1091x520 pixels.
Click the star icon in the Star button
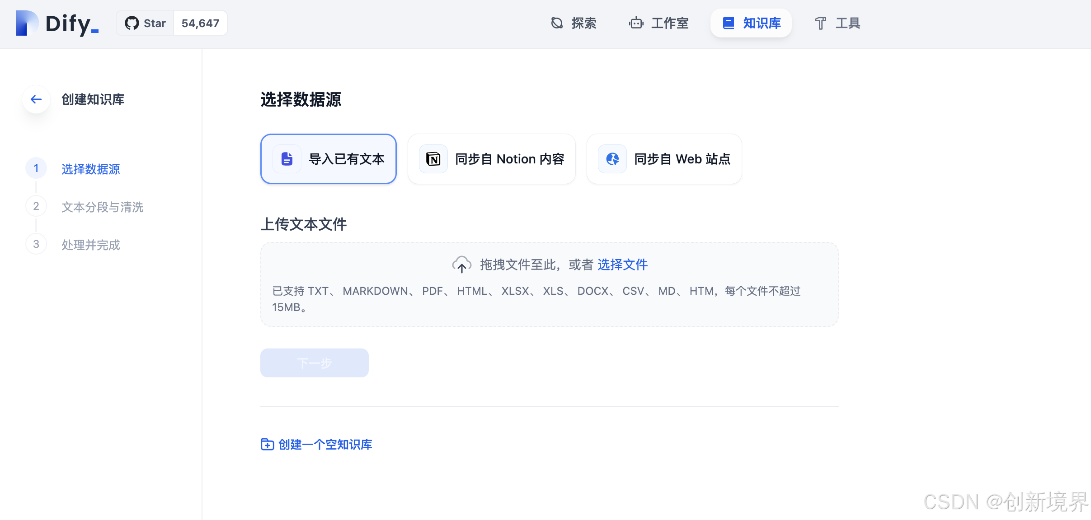pyautogui.click(x=132, y=23)
